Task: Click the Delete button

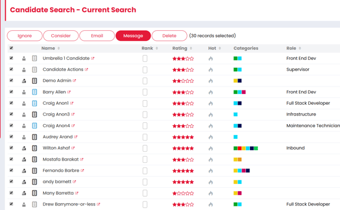Action: tap(169, 36)
